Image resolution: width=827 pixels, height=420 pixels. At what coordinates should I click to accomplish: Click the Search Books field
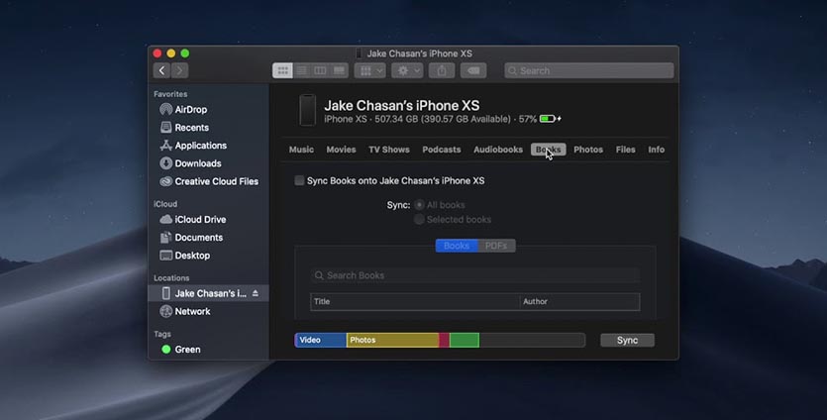coord(476,275)
